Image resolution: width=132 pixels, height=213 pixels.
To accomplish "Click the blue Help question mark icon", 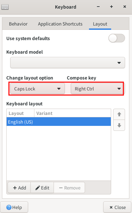I will pyautogui.click(x=9, y=207).
